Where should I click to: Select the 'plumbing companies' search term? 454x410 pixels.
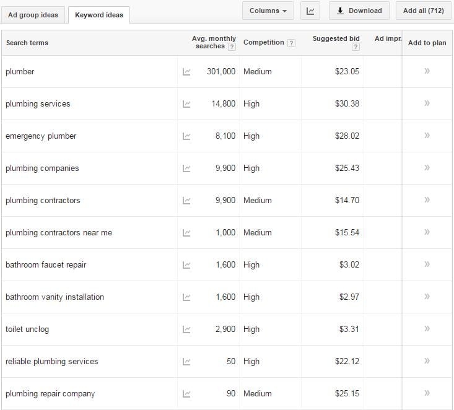click(42, 168)
